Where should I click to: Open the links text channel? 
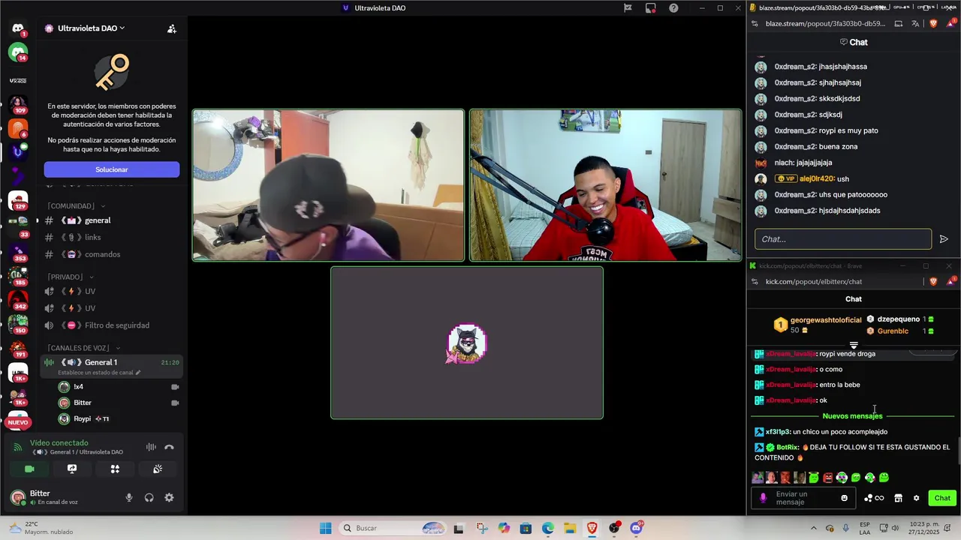(x=110, y=237)
